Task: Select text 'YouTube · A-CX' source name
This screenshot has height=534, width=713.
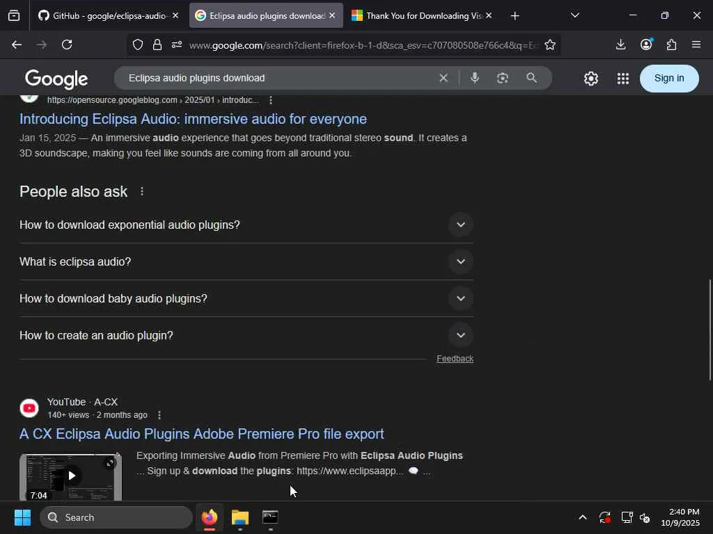Action: [82, 402]
